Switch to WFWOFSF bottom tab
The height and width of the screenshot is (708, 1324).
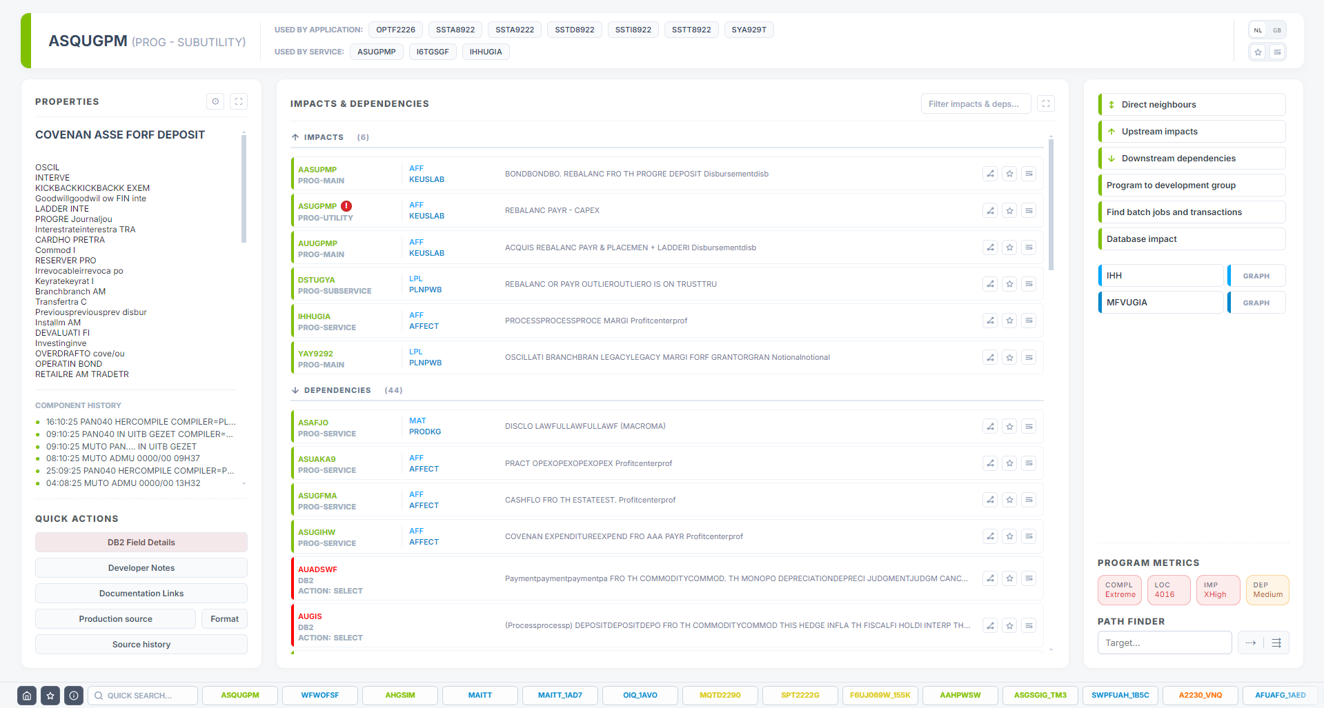tap(320, 696)
